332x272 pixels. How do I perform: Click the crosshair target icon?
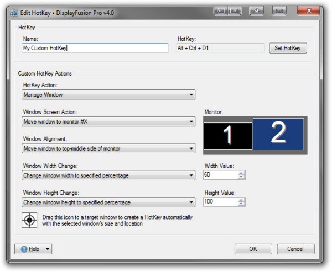[x=29, y=220]
